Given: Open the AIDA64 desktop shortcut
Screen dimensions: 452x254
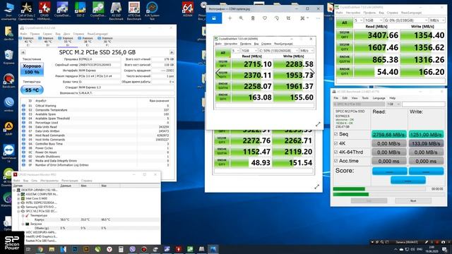Looking at the screenshot, I should click(x=188, y=9).
